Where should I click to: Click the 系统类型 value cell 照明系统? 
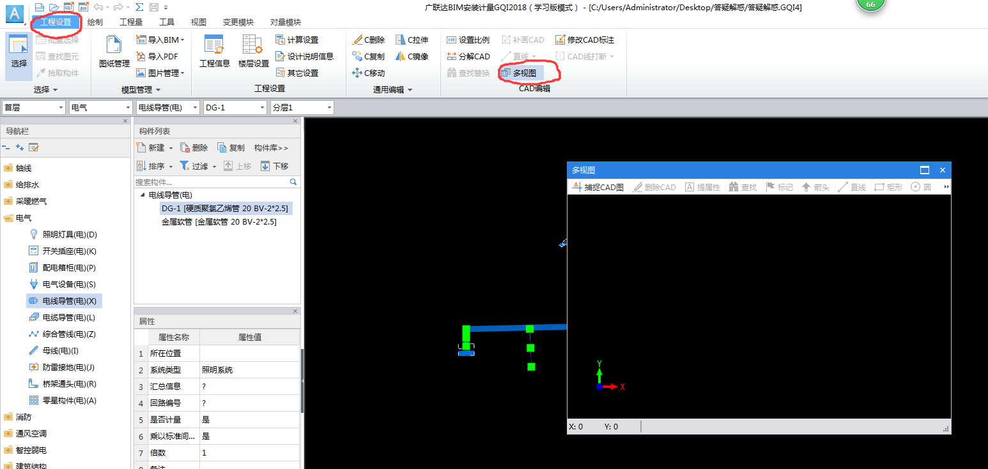[249, 370]
